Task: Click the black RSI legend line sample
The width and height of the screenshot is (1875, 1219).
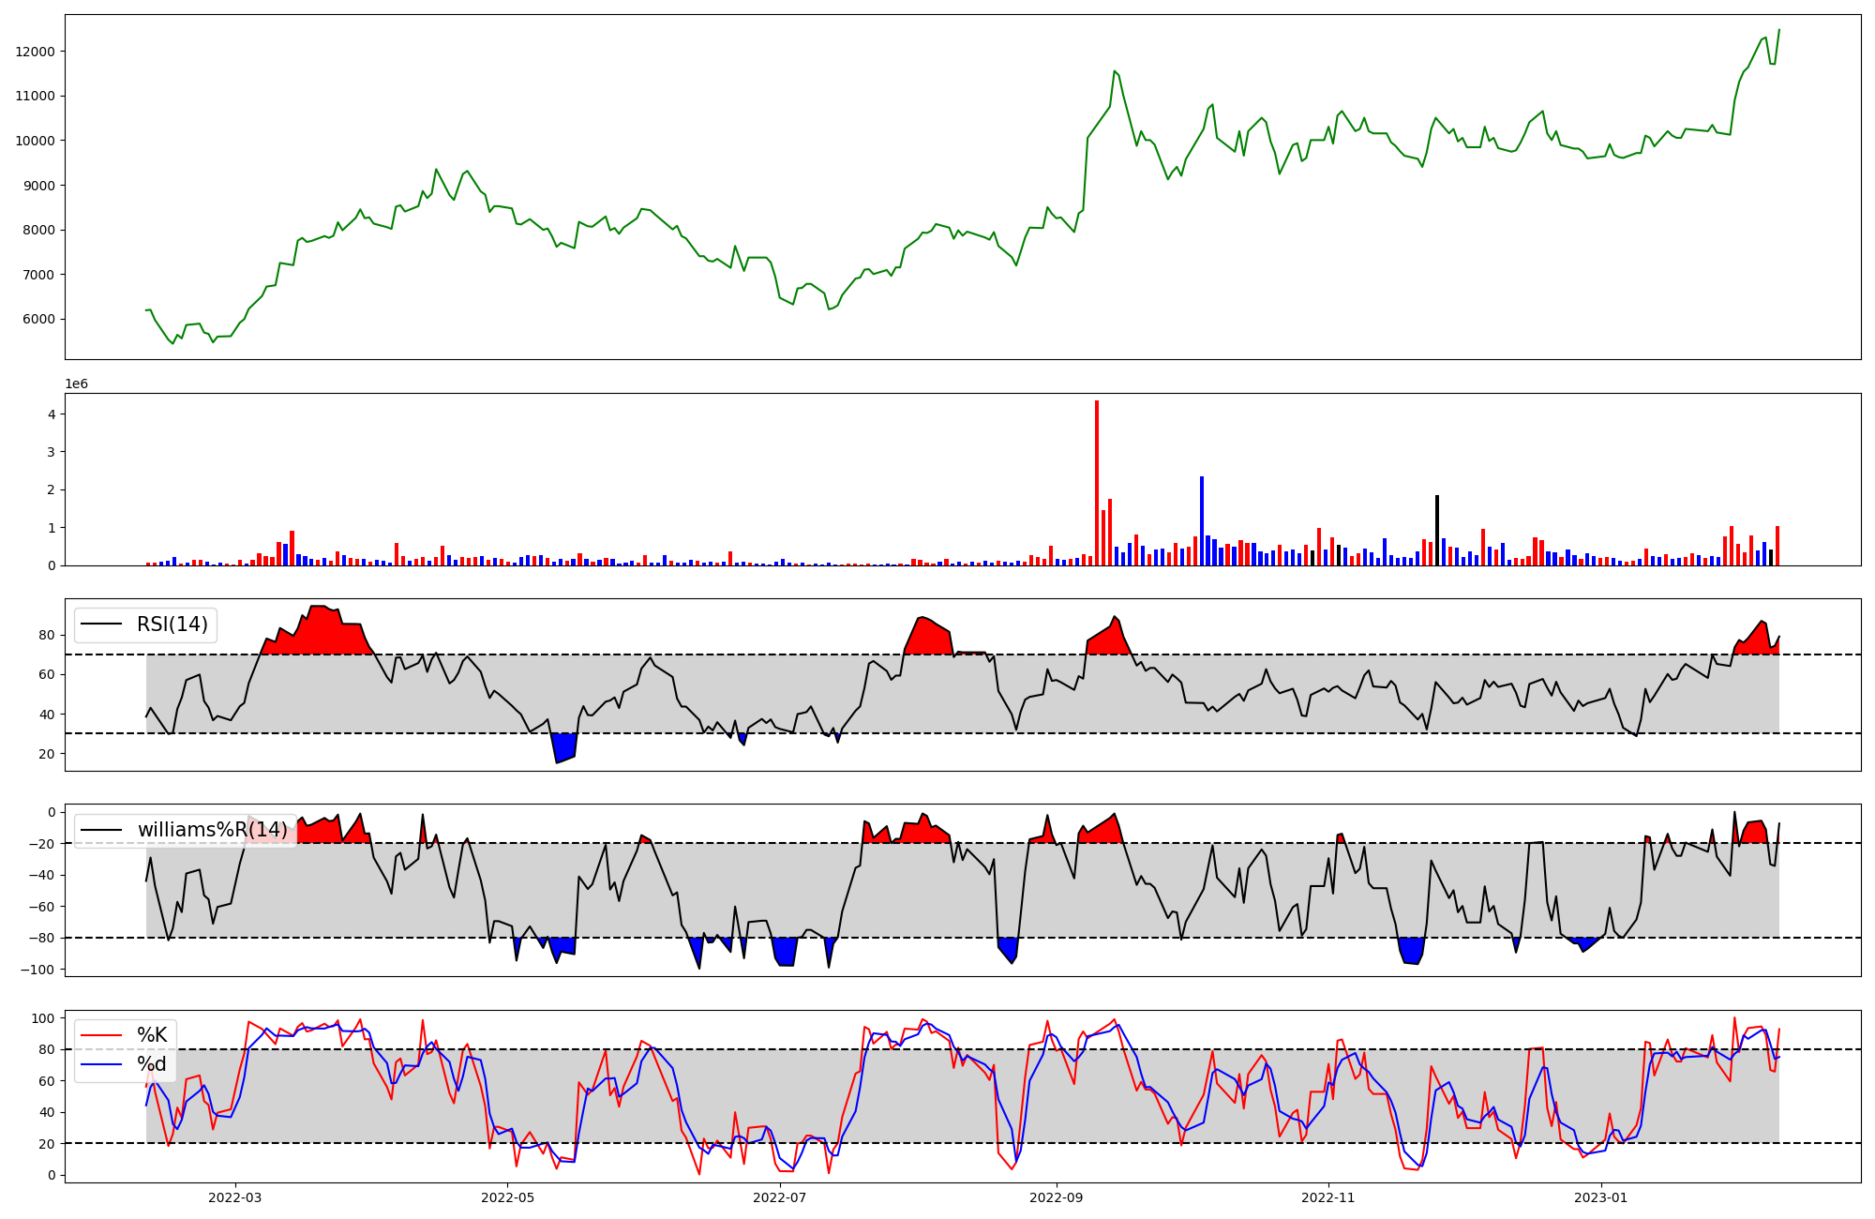Action: click(x=101, y=625)
